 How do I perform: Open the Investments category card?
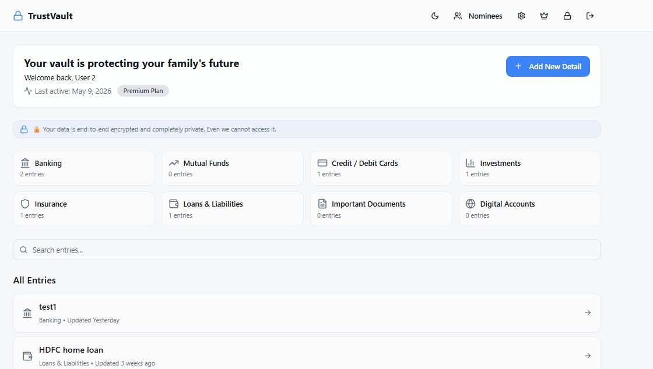tap(530, 168)
